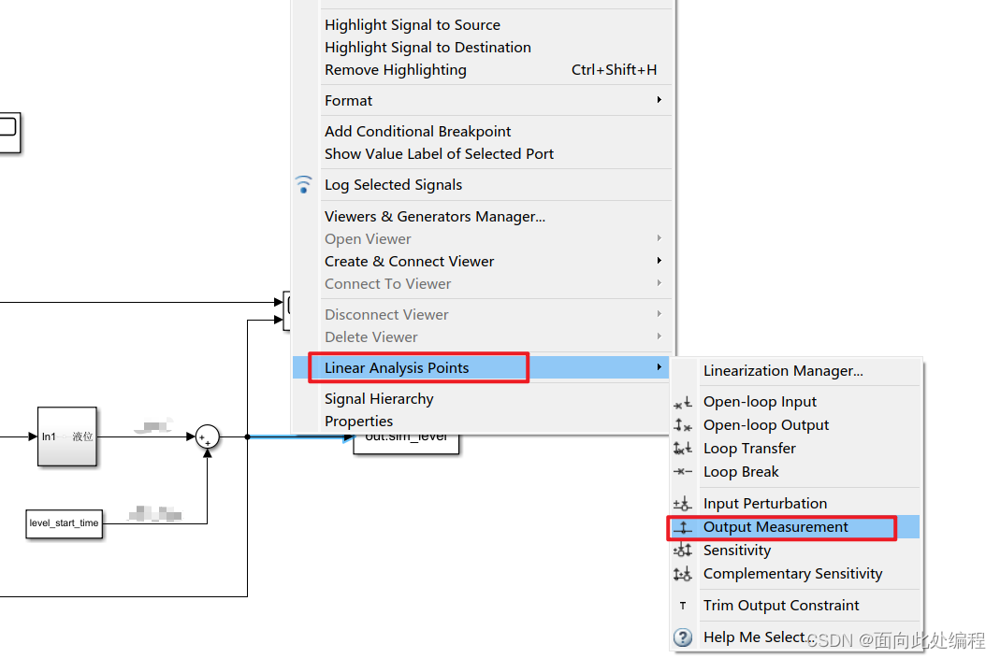The image size is (1000, 658).
Task: Click the Trim Output Constraint T icon
Action: [682, 606]
